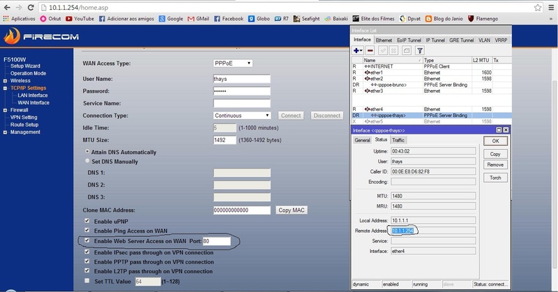Image resolution: width=558 pixels, height=292 pixels.
Task: Open the WAN Access Type dropdown
Action: coord(233,63)
